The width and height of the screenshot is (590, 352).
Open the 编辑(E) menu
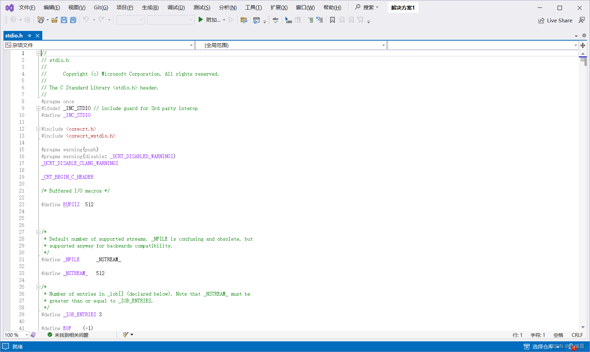click(52, 8)
